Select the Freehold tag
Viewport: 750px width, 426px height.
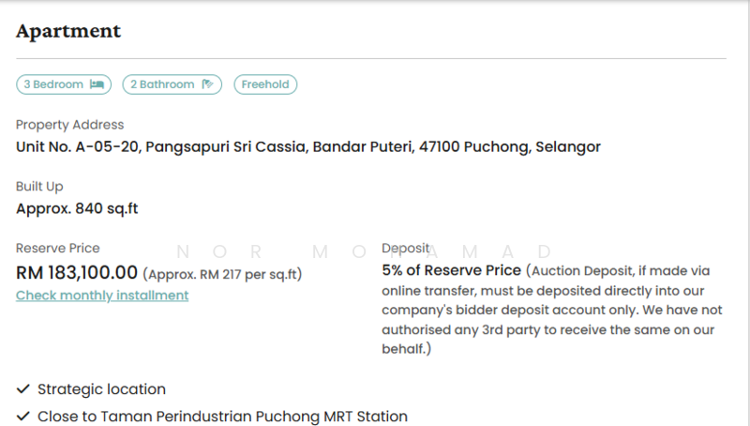265,84
